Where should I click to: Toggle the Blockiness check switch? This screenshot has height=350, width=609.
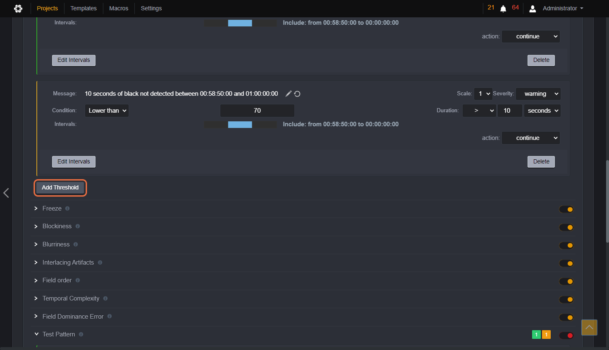(x=566, y=227)
